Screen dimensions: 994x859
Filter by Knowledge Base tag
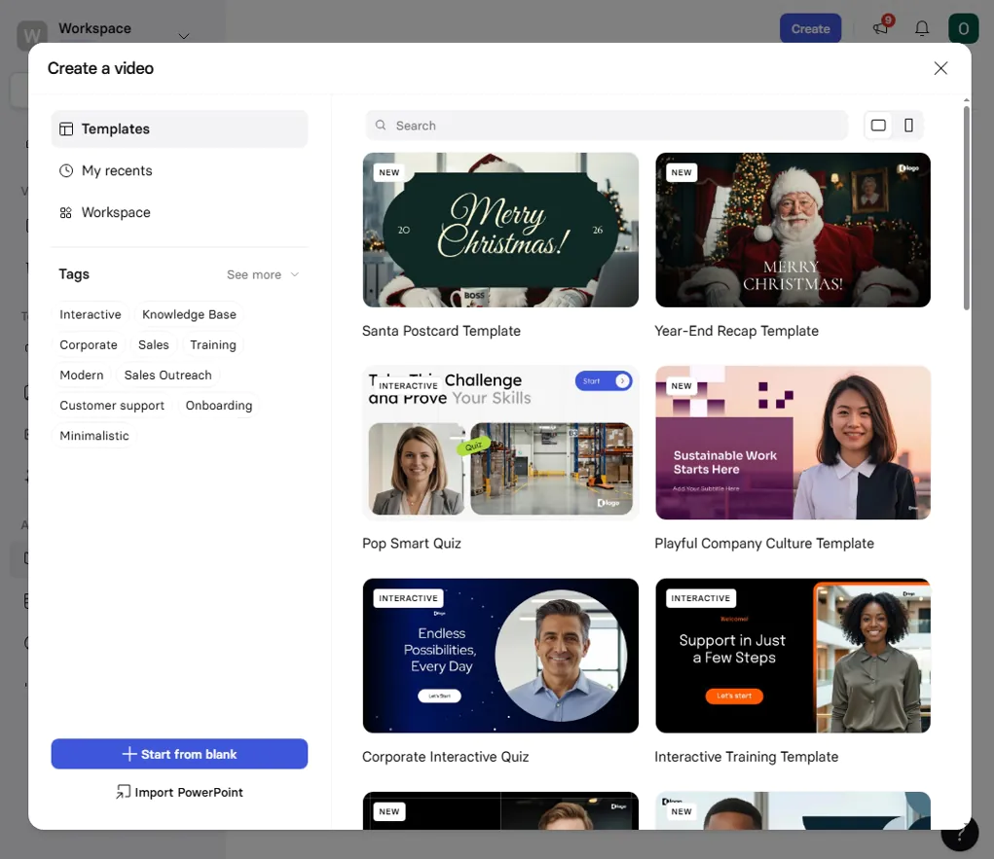point(189,315)
